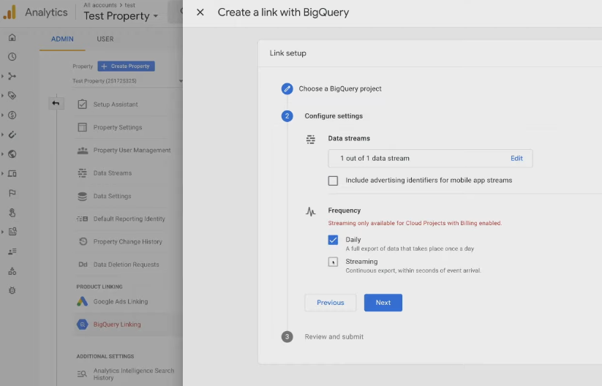The width and height of the screenshot is (602, 386).
Task: Close the Create a link with BigQuery panel
Action: click(x=200, y=12)
